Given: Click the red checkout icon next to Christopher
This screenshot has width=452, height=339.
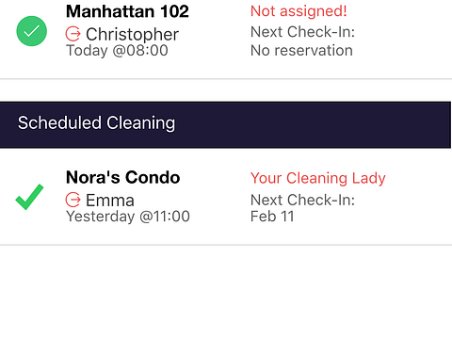Looking at the screenshot, I should coord(73,34).
